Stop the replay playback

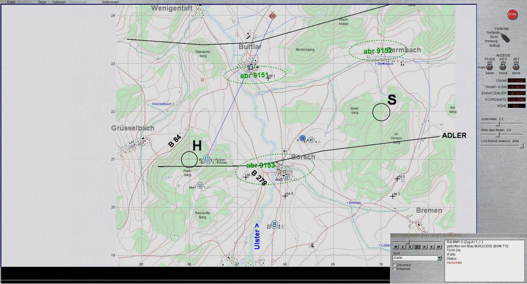point(417,247)
